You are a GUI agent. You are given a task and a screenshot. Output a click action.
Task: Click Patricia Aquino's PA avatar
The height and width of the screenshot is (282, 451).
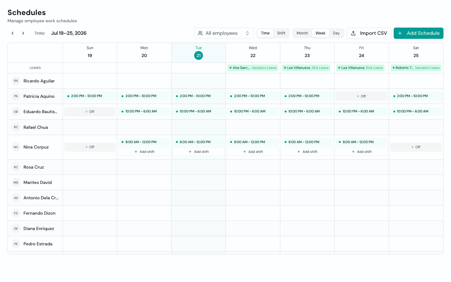pos(16,96)
